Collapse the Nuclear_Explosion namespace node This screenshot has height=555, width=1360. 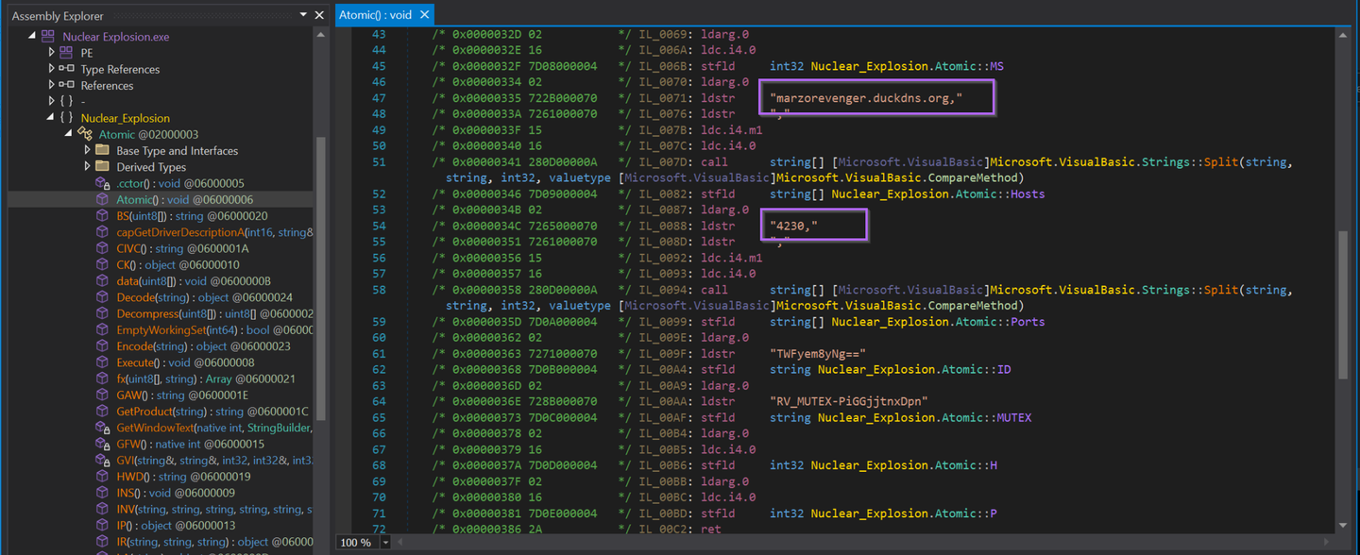click(51, 118)
